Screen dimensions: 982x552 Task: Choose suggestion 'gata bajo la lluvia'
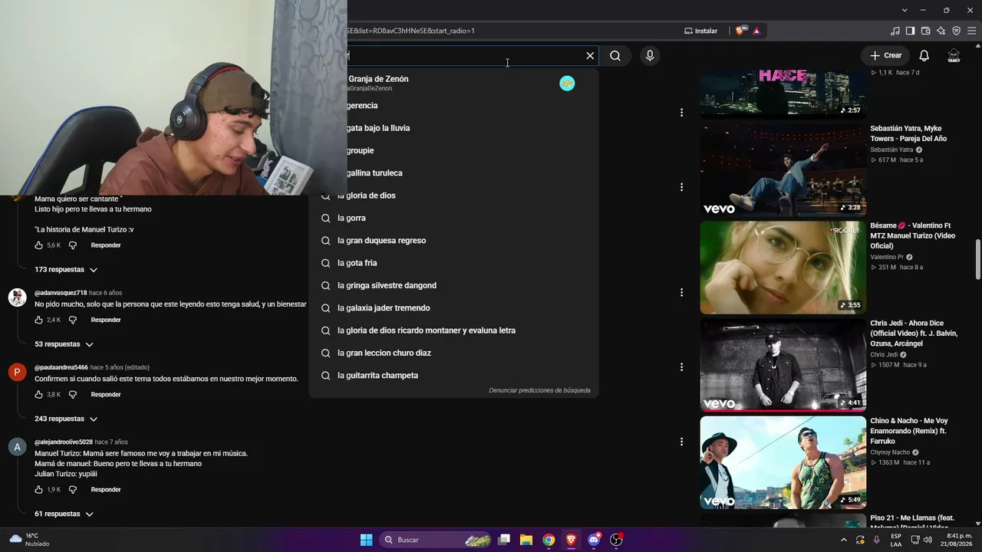pos(472,128)
